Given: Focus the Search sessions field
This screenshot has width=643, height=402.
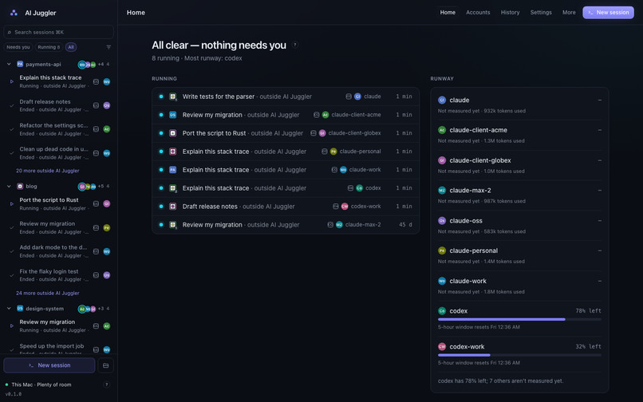Looking at the screenshot, I should click(x=59, y=32).
